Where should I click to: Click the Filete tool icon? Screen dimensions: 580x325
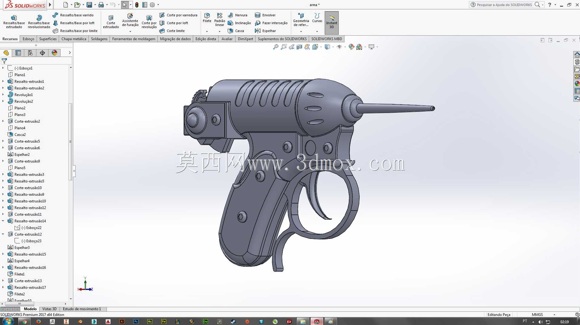[207, 18]
